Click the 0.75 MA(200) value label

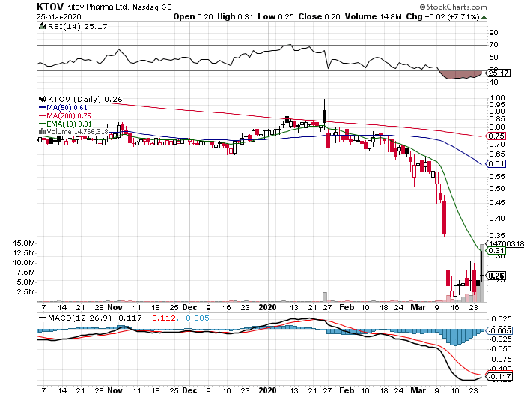[496, 136]
